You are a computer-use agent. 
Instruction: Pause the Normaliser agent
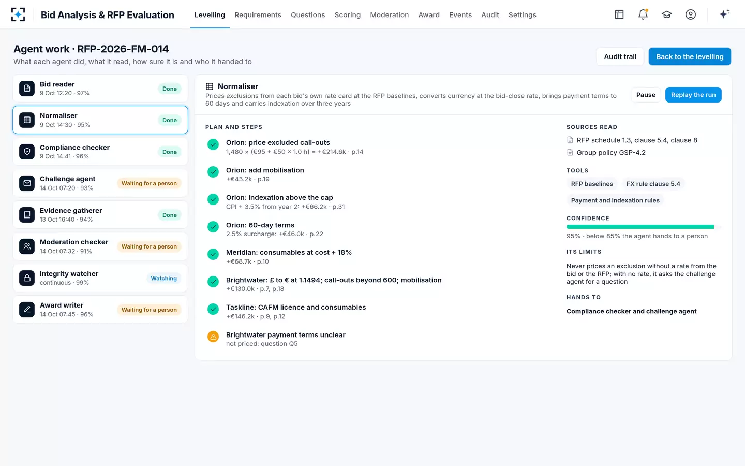646,95
